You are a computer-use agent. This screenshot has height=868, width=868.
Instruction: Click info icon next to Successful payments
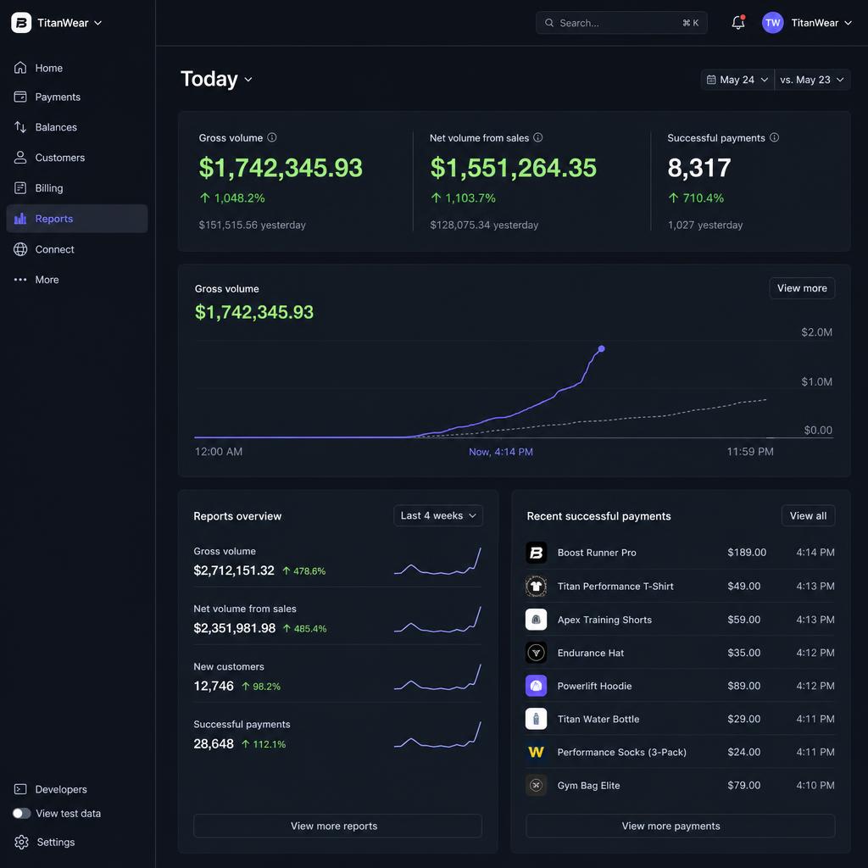tap(774, 137)
